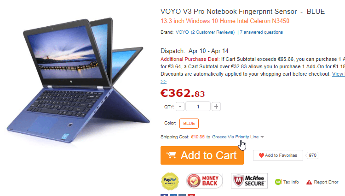Decrease quantity with the minus button
The width and height of the screenshot is (345, 196).
[x=180, y=107]
